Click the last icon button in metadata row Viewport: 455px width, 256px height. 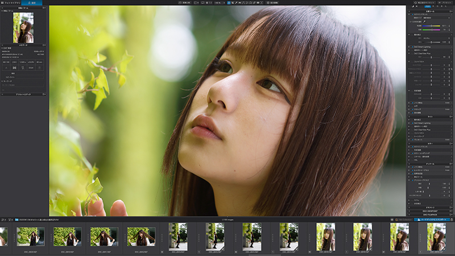pyautogui.click(x=39, y=68)
